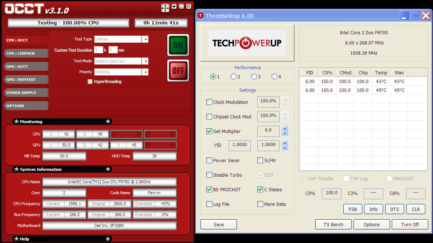Click the OCCT move window crosshair icon
The image size is (433, 243).
pos(165,8)
